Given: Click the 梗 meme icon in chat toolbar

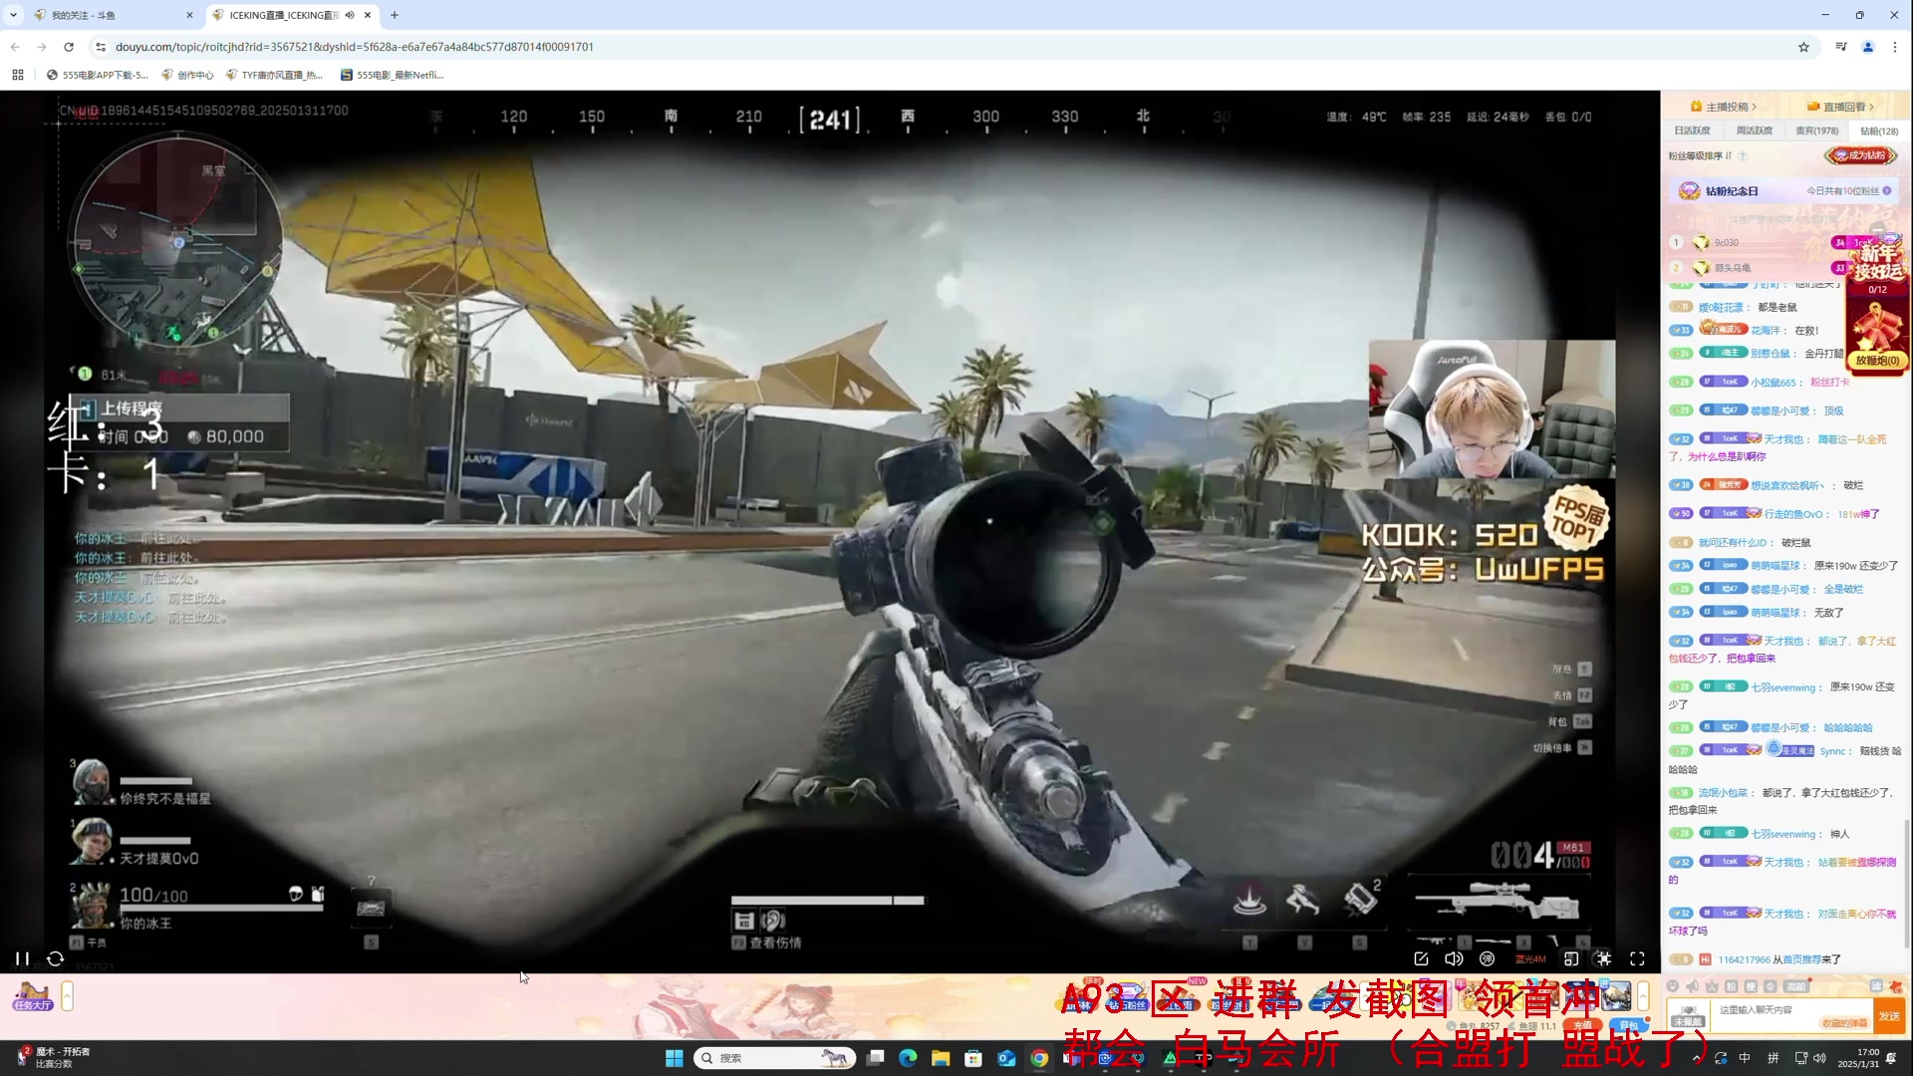Looking at the screenshot, I should [x=1751, y=986].
